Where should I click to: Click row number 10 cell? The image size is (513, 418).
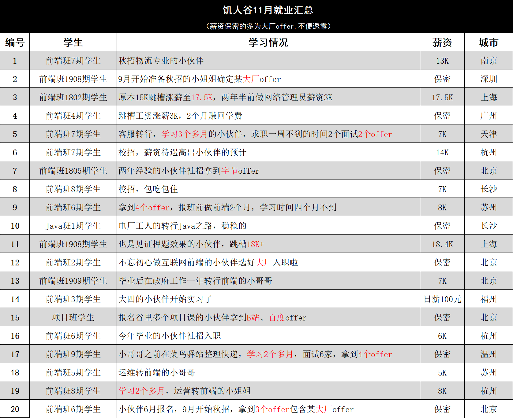point(15,226)
